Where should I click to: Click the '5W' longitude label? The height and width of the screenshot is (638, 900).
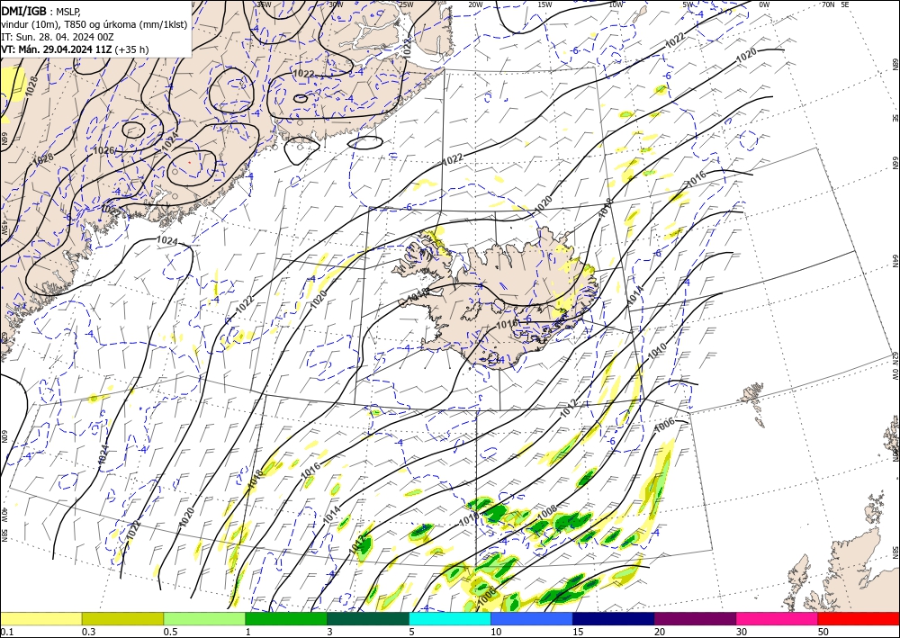click(688, 4)
